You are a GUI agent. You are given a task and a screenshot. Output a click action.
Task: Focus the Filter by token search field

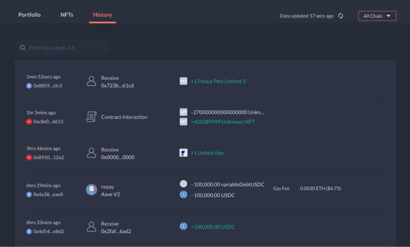point(63,48)
